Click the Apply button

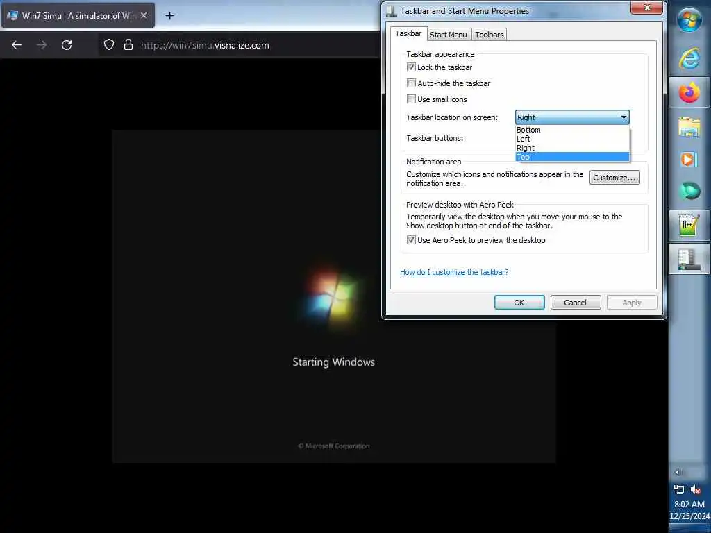632,303
